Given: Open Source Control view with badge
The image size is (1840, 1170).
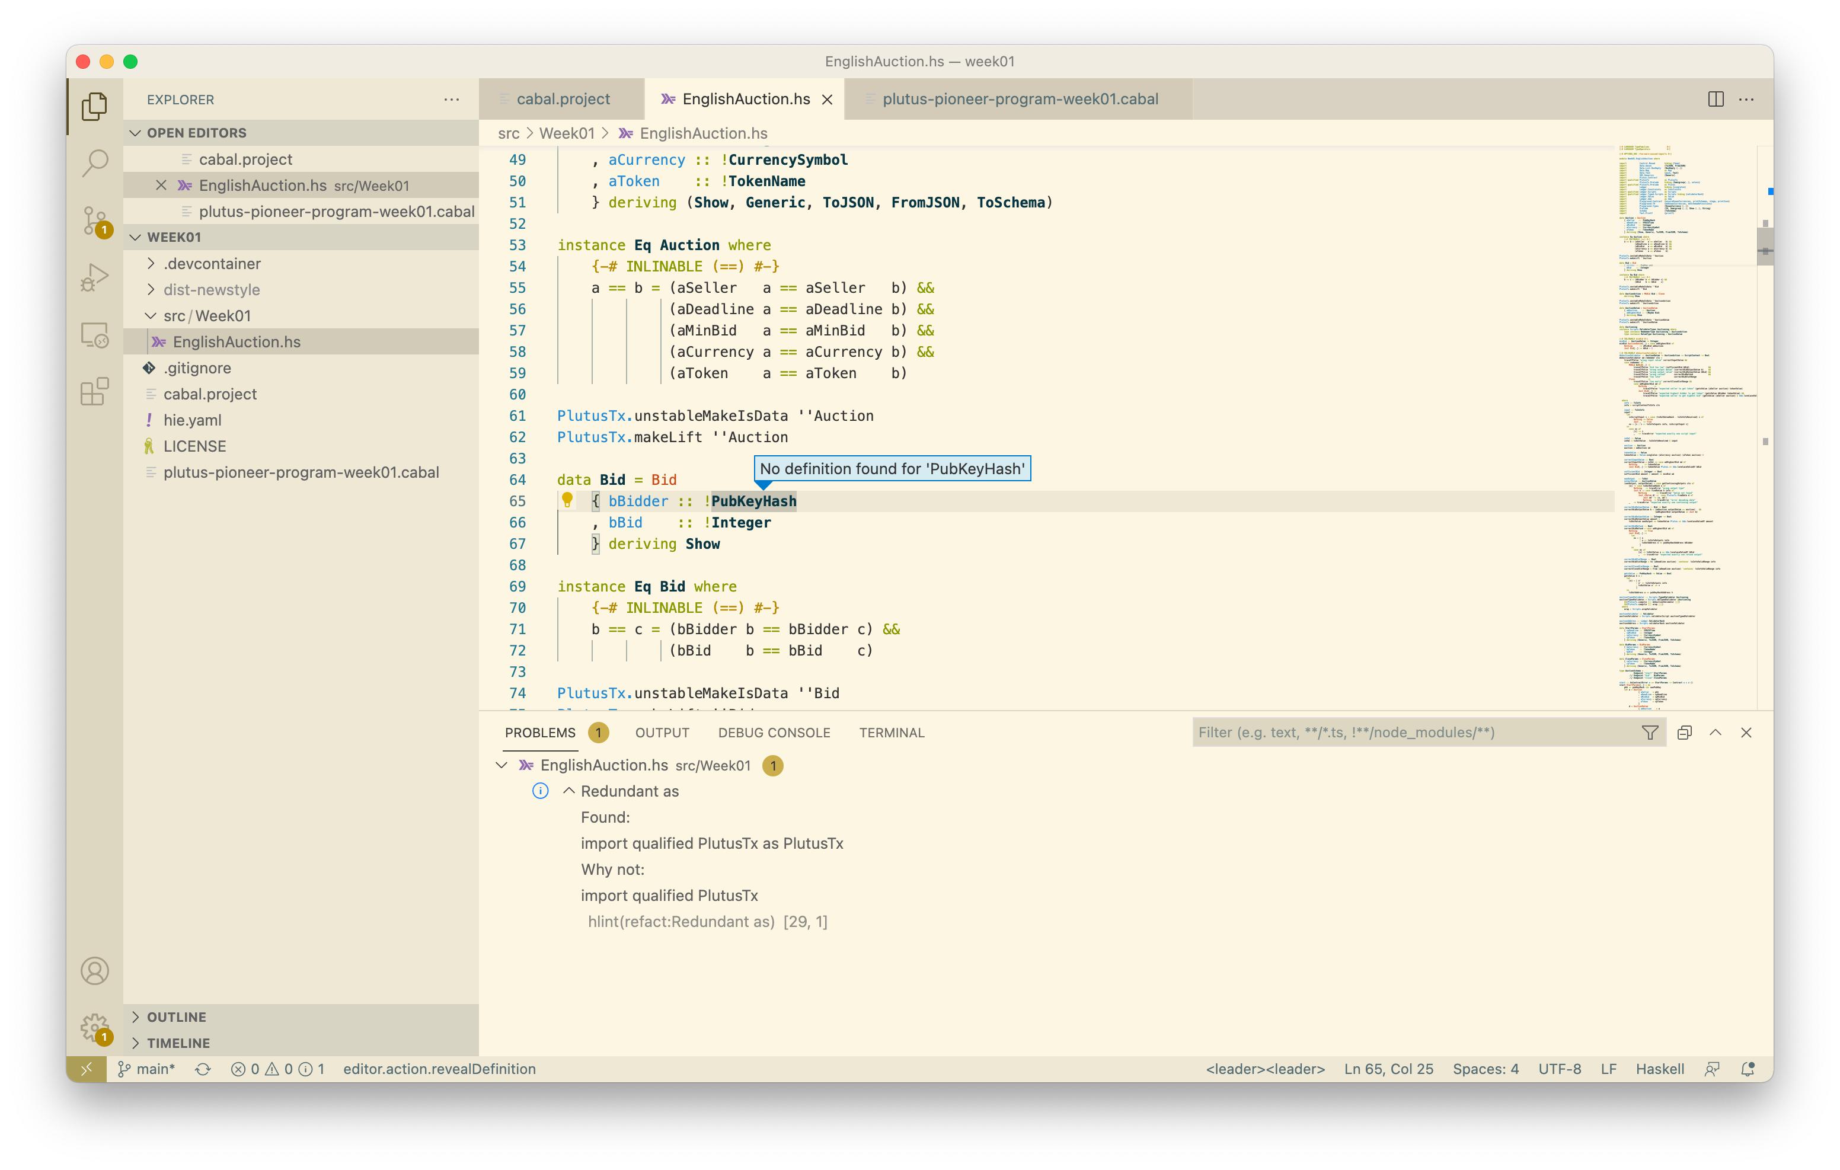Looking at the screenshot, I should 94,221.
